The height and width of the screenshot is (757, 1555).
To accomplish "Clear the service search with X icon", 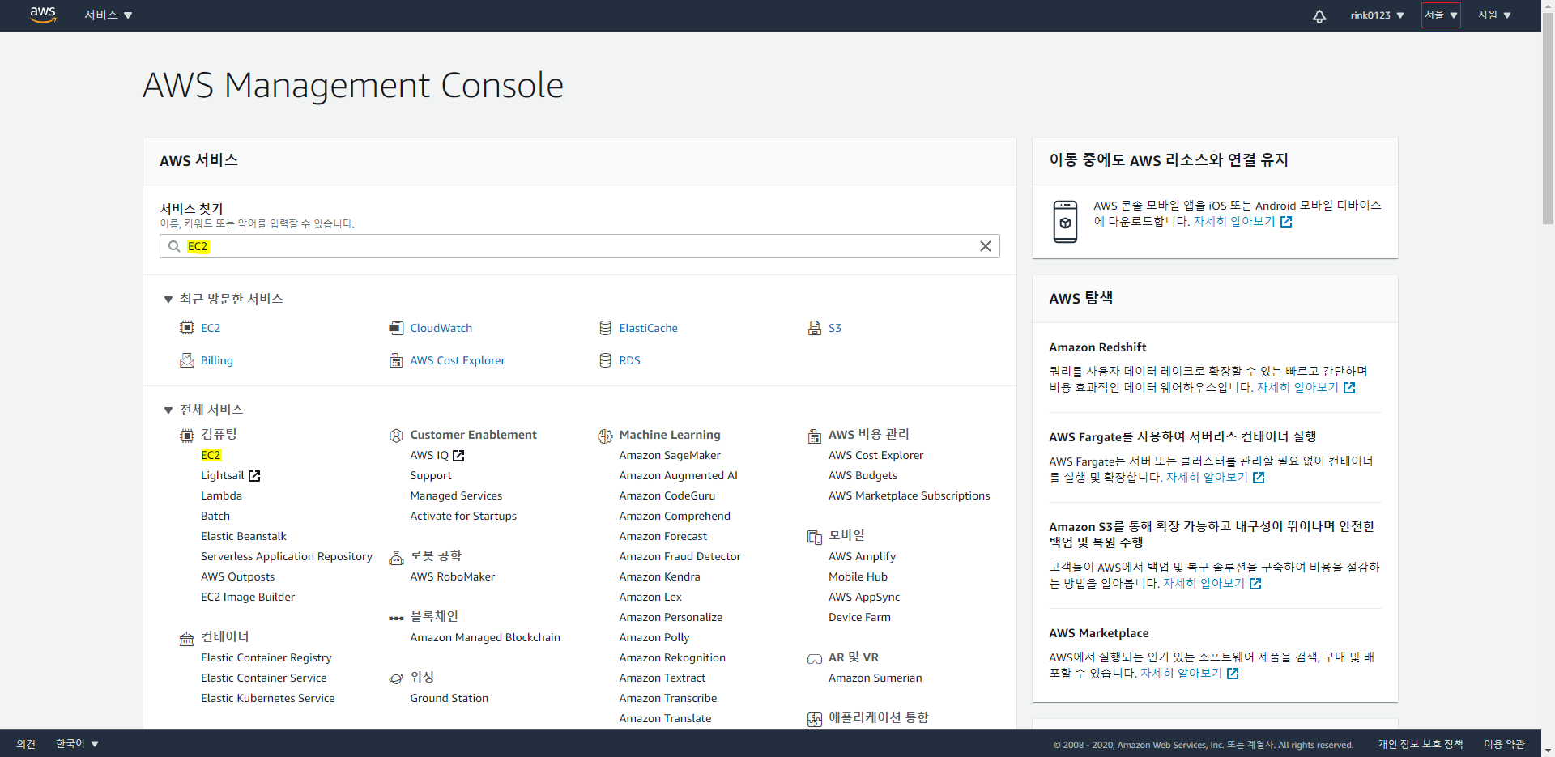I will [x=986, y=246].
